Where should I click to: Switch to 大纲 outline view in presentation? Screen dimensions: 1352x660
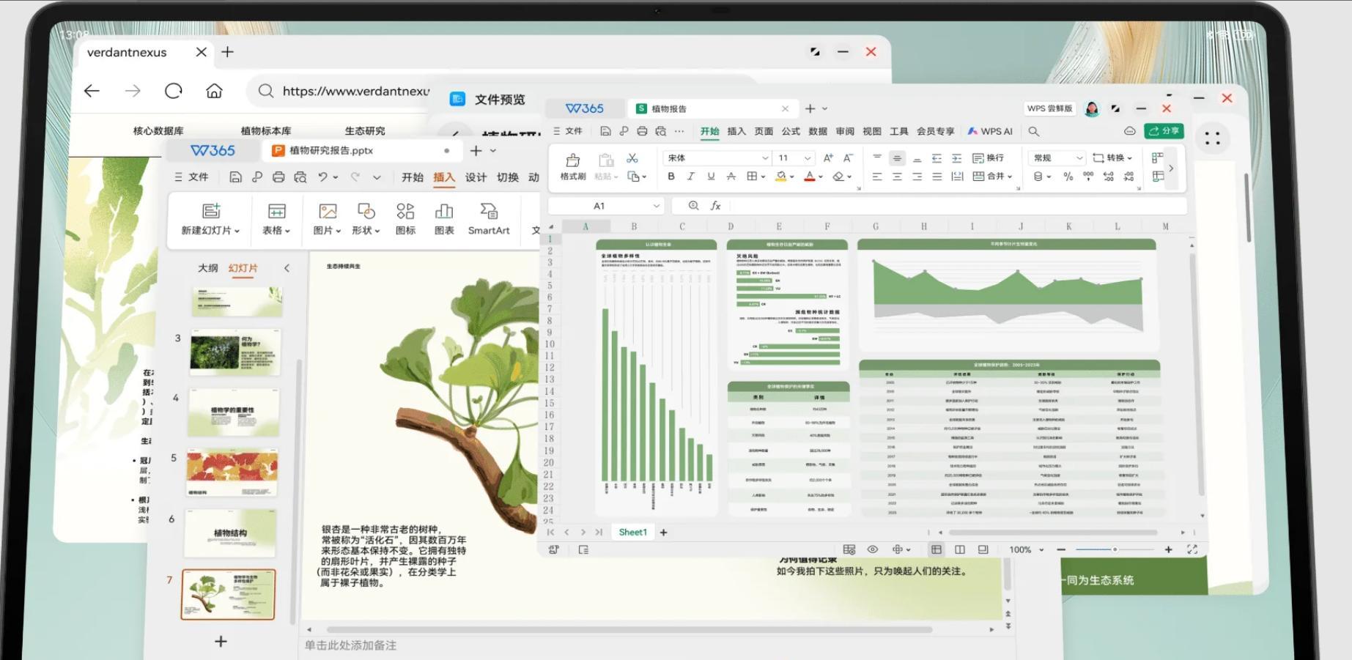[208, 268]
